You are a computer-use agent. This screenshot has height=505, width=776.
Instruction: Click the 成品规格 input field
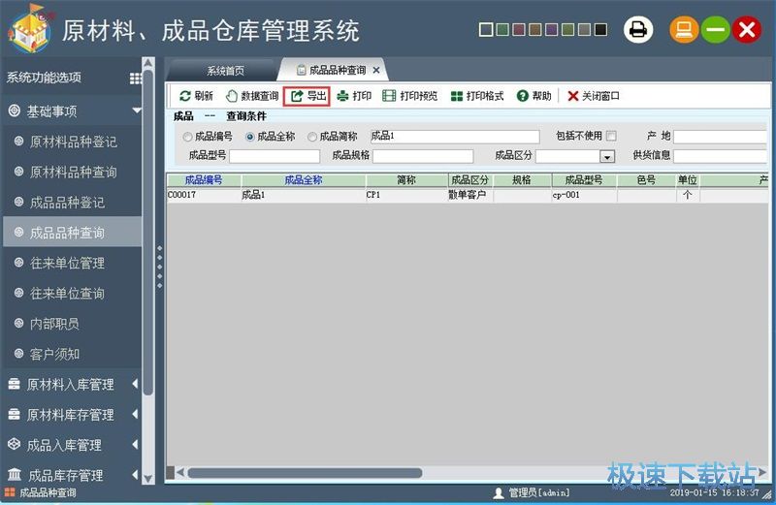click(423, 156)
